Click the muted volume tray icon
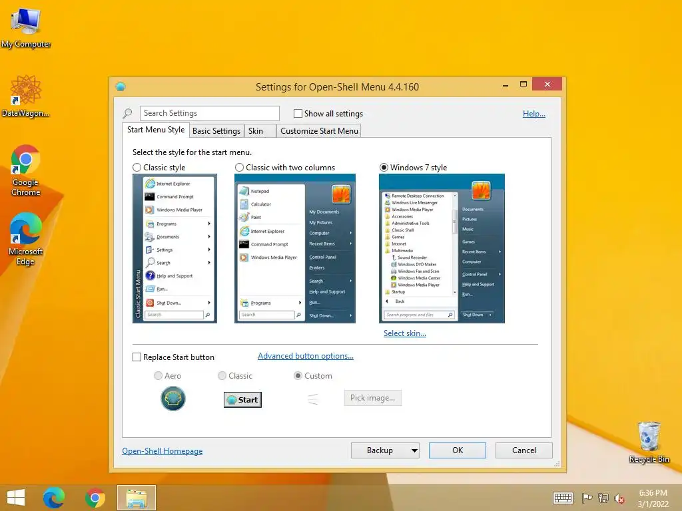The height and width of the screenshot is (511, 682). click(x=619, y=498)
